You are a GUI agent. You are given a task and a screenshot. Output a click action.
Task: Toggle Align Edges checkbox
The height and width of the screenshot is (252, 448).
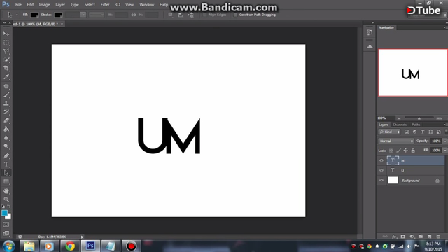click(205, 15)
